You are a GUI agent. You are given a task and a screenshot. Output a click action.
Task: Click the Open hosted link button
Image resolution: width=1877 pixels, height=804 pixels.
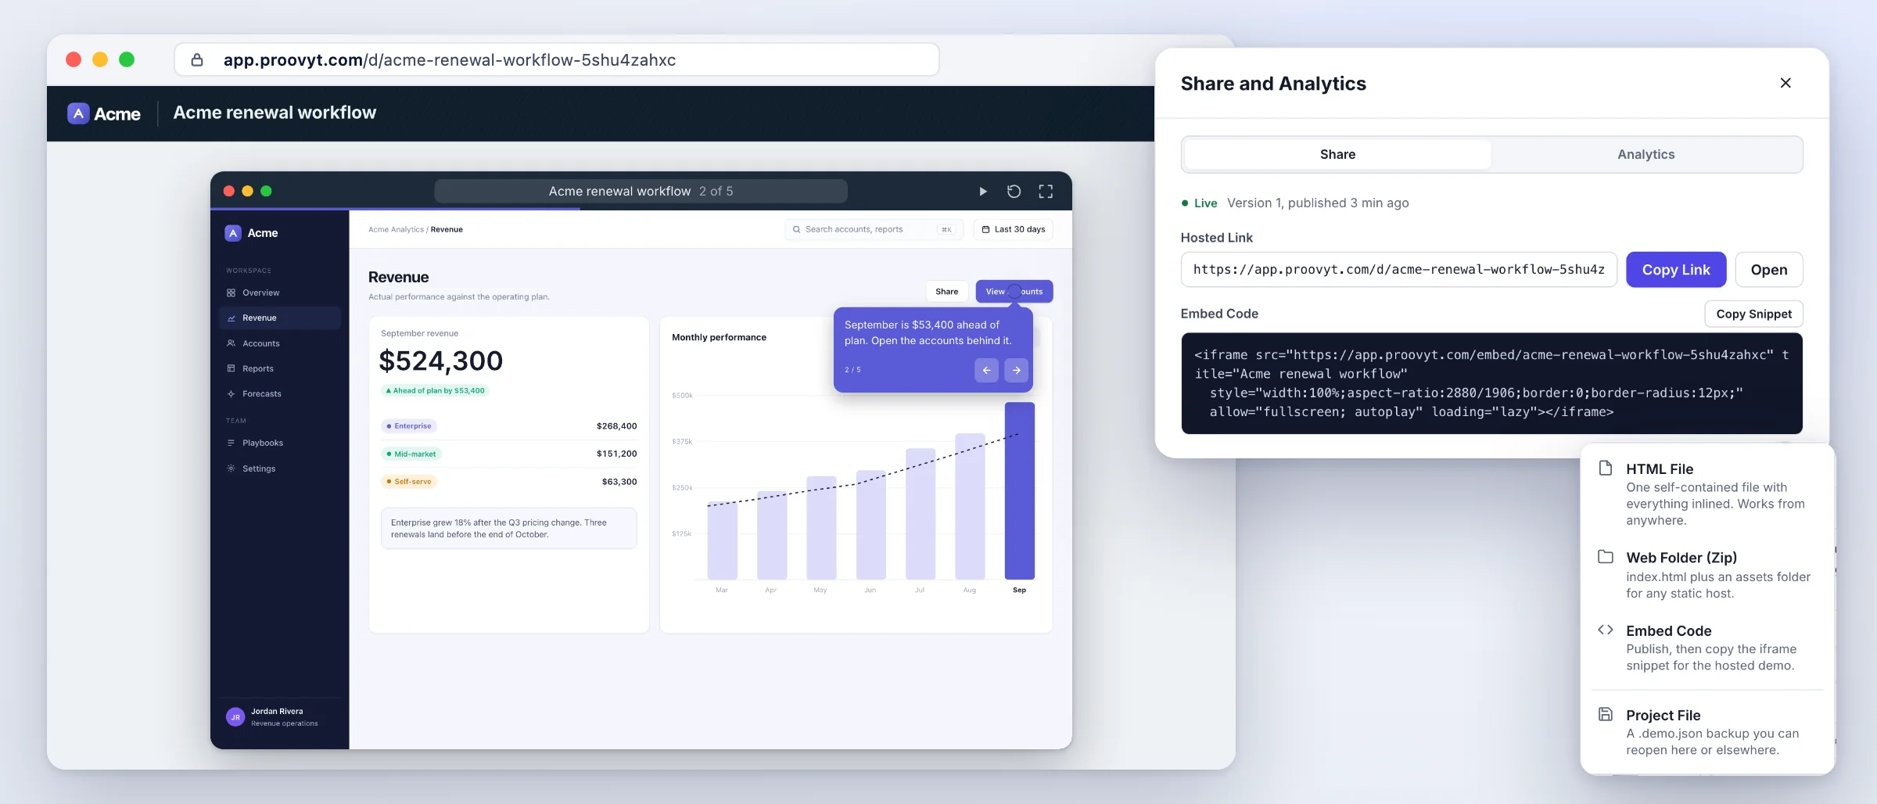point(1769,270)
